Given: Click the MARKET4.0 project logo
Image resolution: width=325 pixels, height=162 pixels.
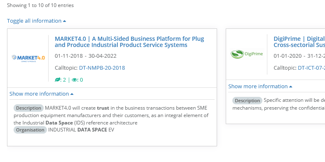Looking at the screenshot, I should pyautogui.click(x=28, y=58).
